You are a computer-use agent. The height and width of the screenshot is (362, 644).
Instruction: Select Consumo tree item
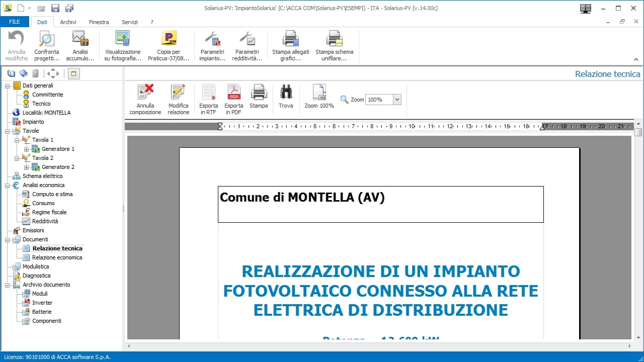[x=43, y=203]
